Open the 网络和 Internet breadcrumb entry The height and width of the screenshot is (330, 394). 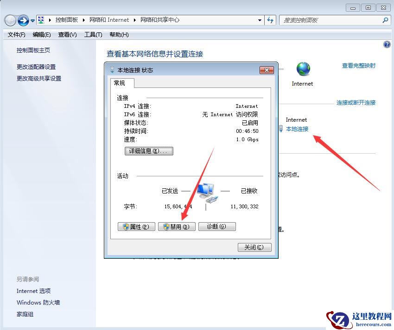[x=109, y=20]
